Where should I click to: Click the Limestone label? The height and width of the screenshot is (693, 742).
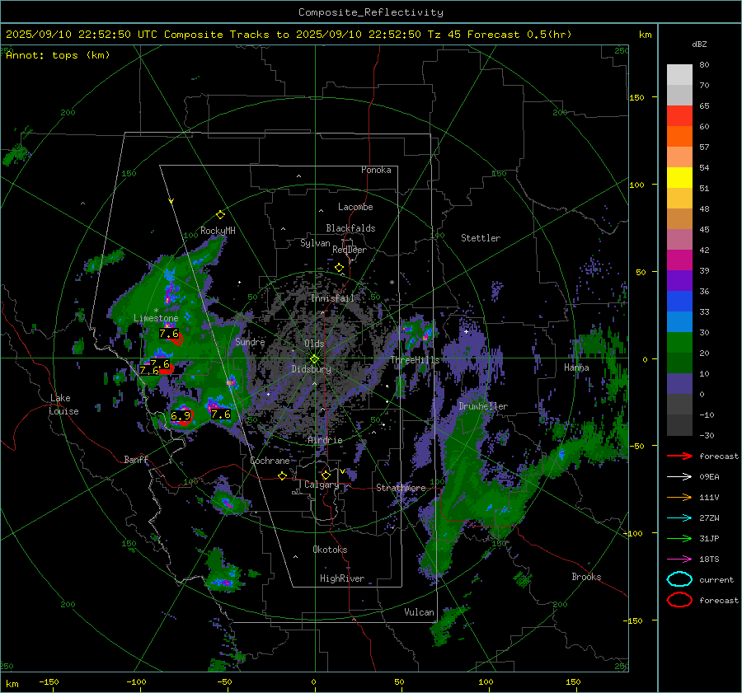click(156, 318)
